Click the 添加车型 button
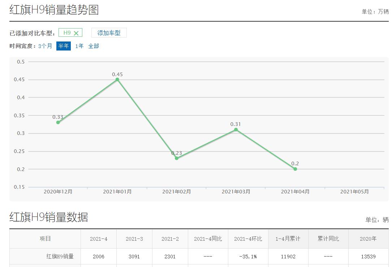Image resolution: width=392 pixels, height=267 pixels. [109, 33]
